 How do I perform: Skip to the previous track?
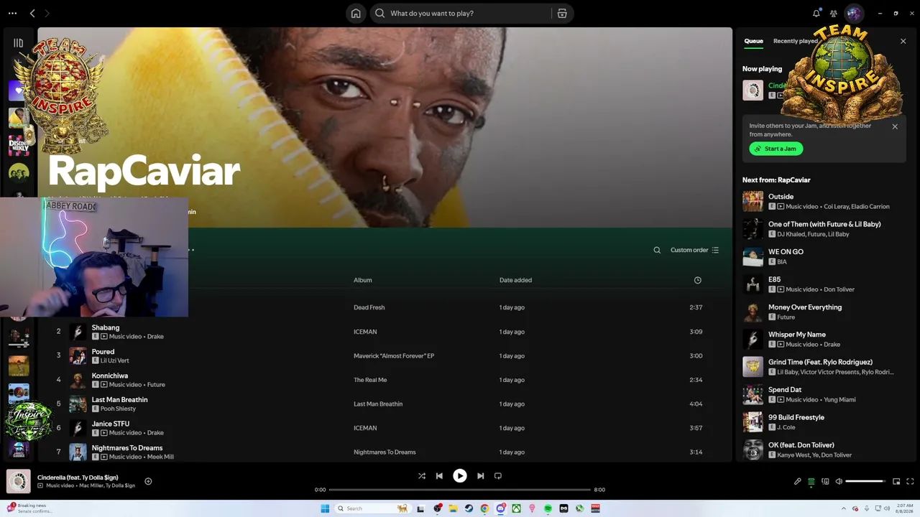coord(439,475)
